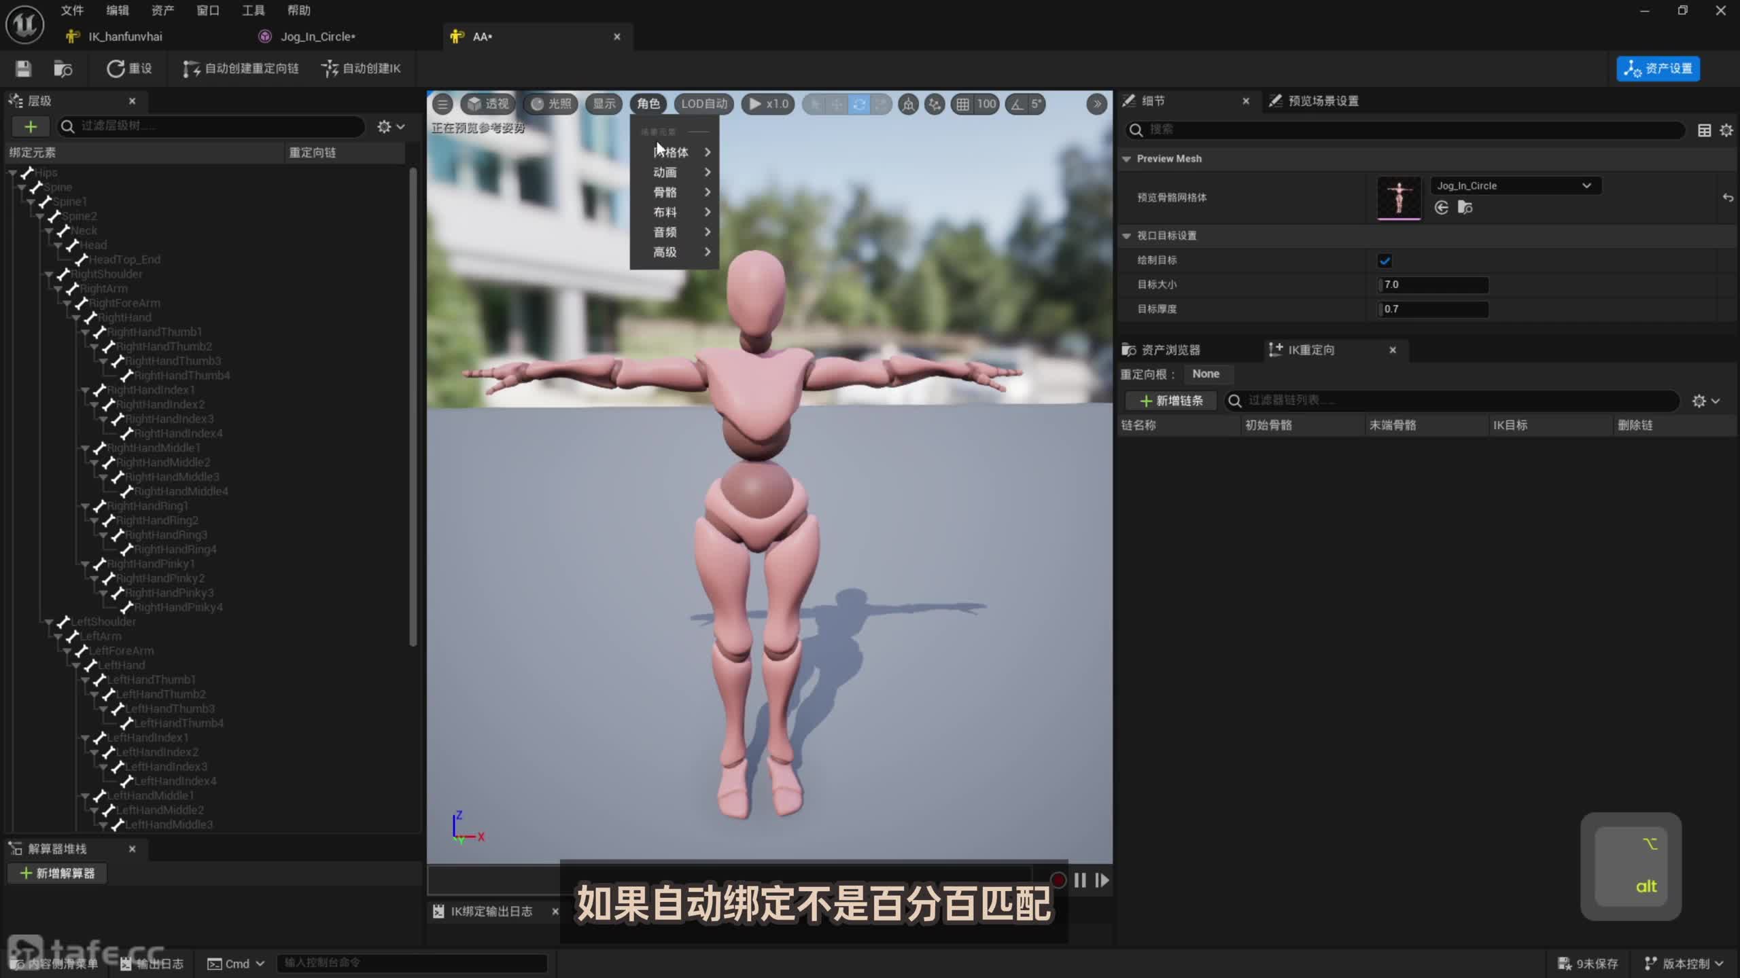Click the 目标大小 value field

pyautogui.click(x=1433, y=285)
